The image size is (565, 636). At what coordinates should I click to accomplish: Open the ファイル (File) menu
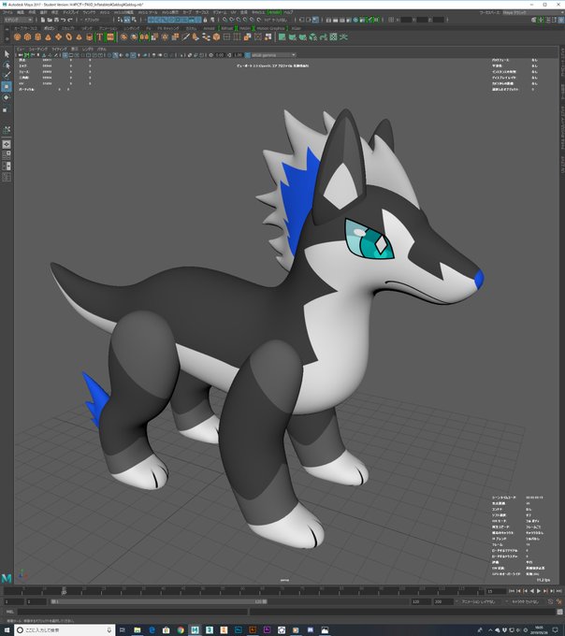7,12
